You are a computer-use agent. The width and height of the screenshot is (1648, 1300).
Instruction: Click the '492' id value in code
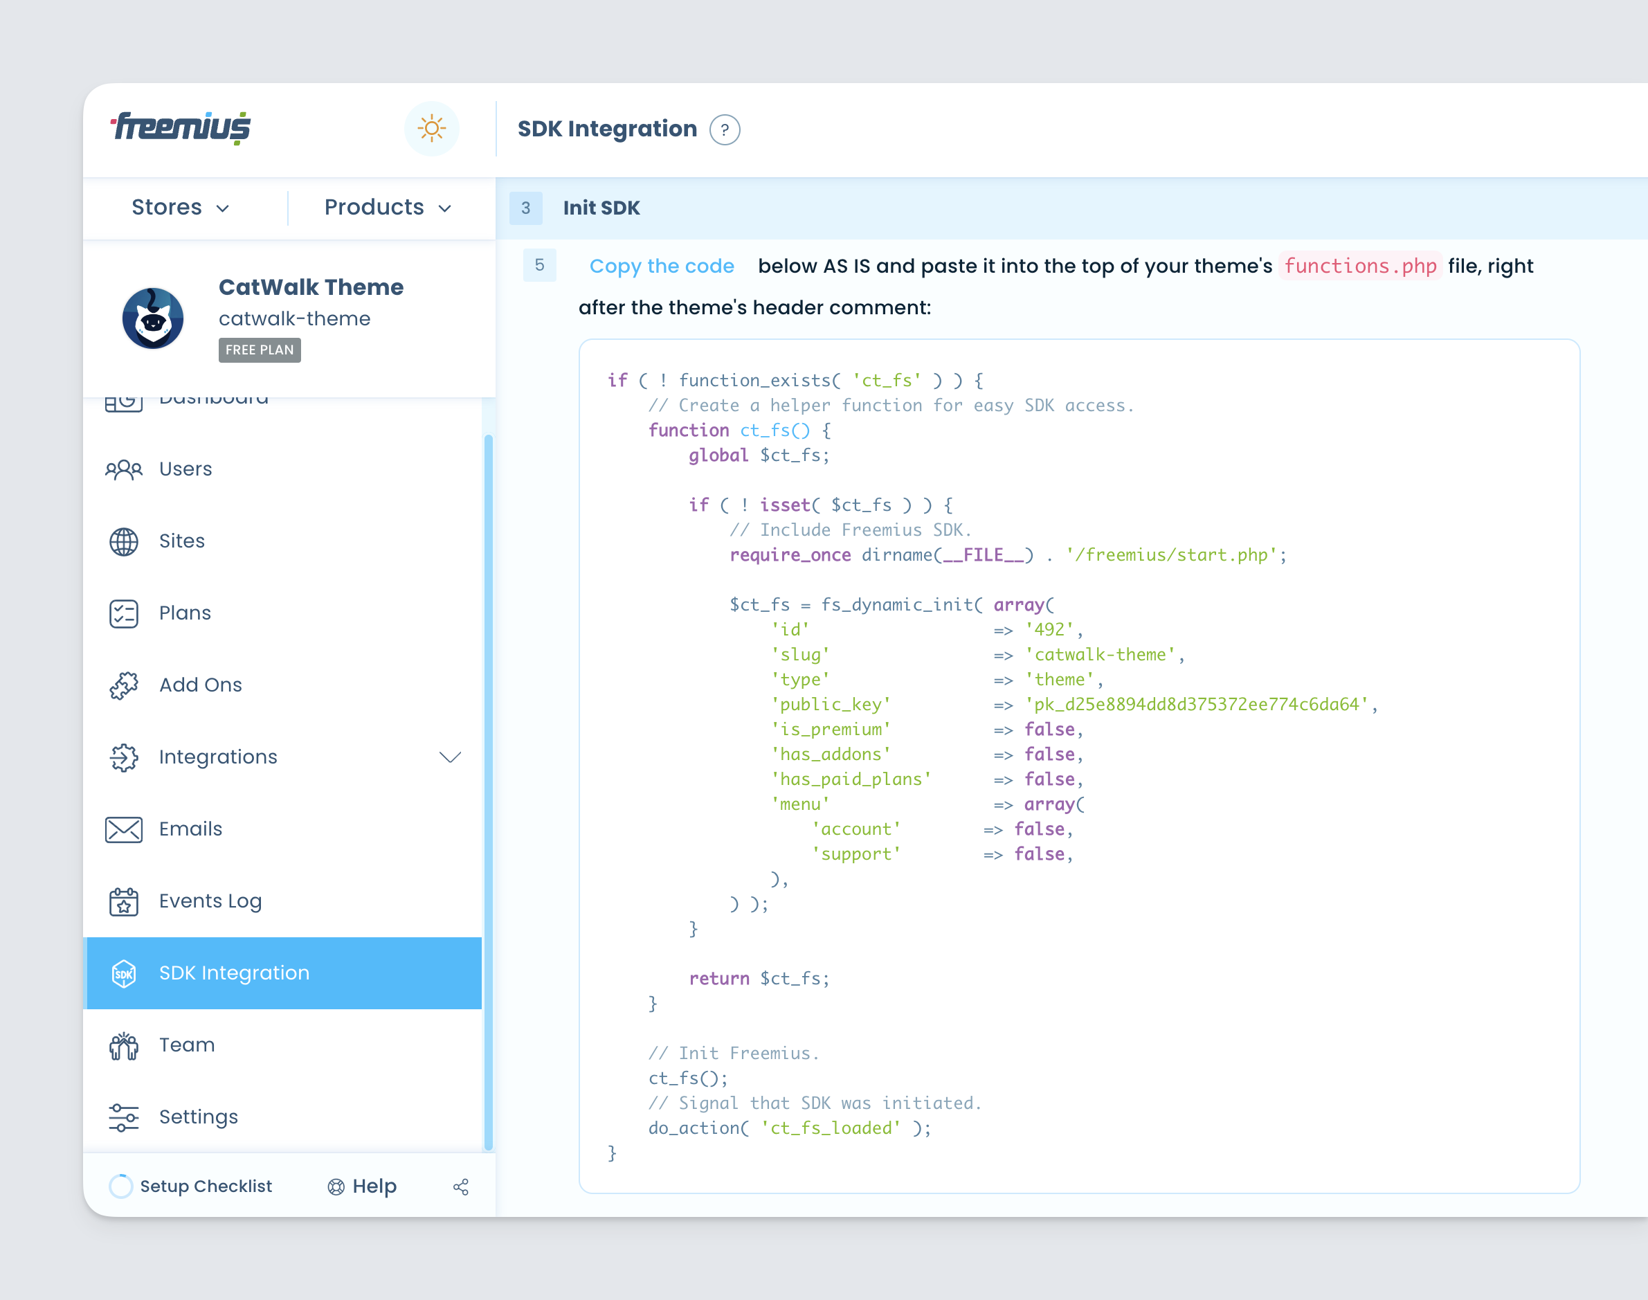tap(1049, 629)
